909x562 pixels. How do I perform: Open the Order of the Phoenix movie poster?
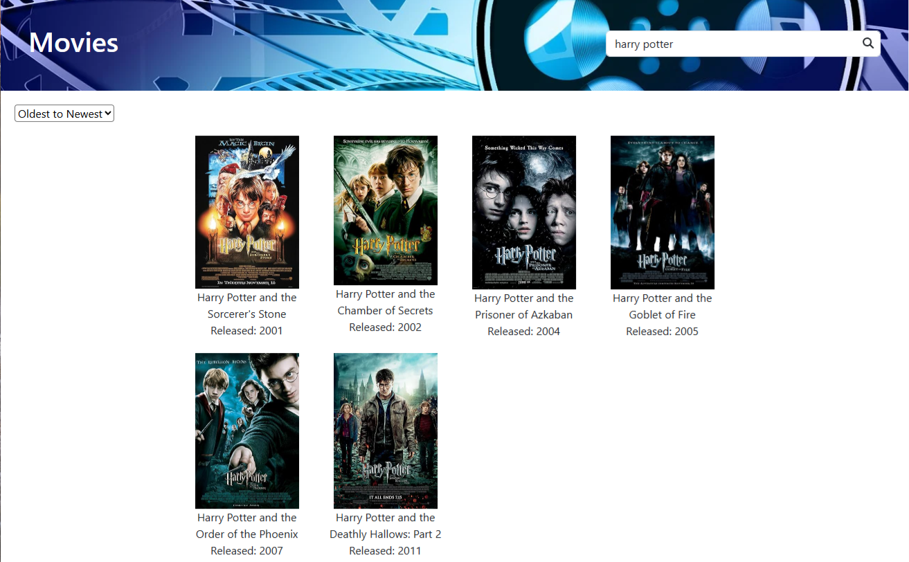click(247, 430)
